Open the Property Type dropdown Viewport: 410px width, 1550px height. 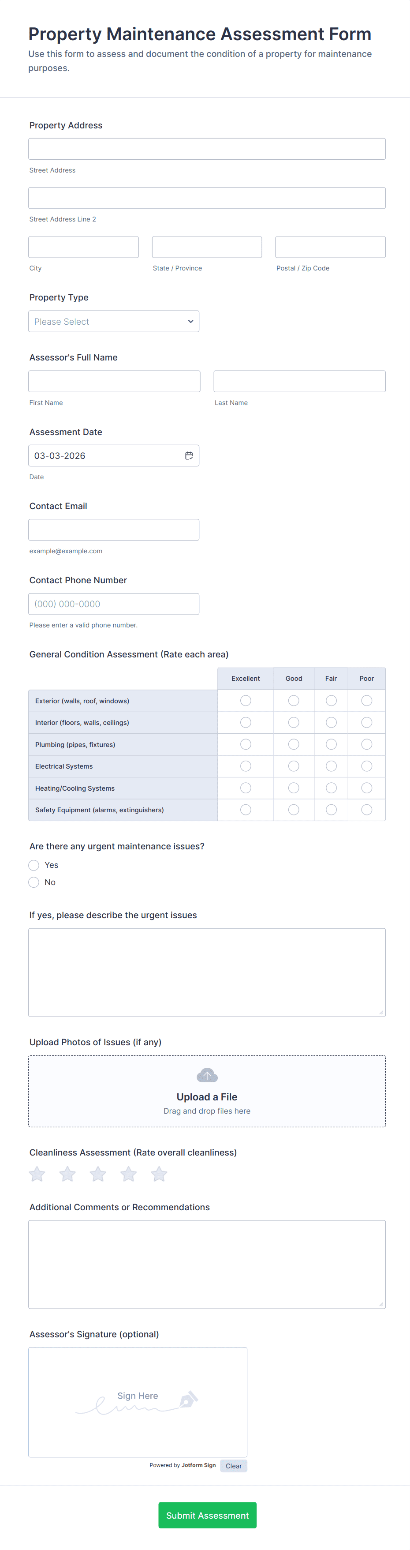coord(114,321)
